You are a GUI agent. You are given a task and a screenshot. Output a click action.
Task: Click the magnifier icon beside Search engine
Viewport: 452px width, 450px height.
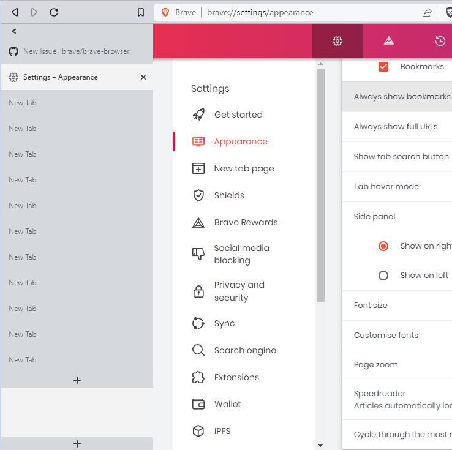[x=198, y=350]
